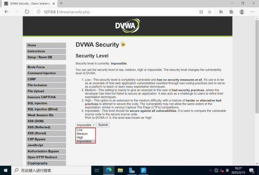Open the Weak Session IDs module

coord(46,115)
